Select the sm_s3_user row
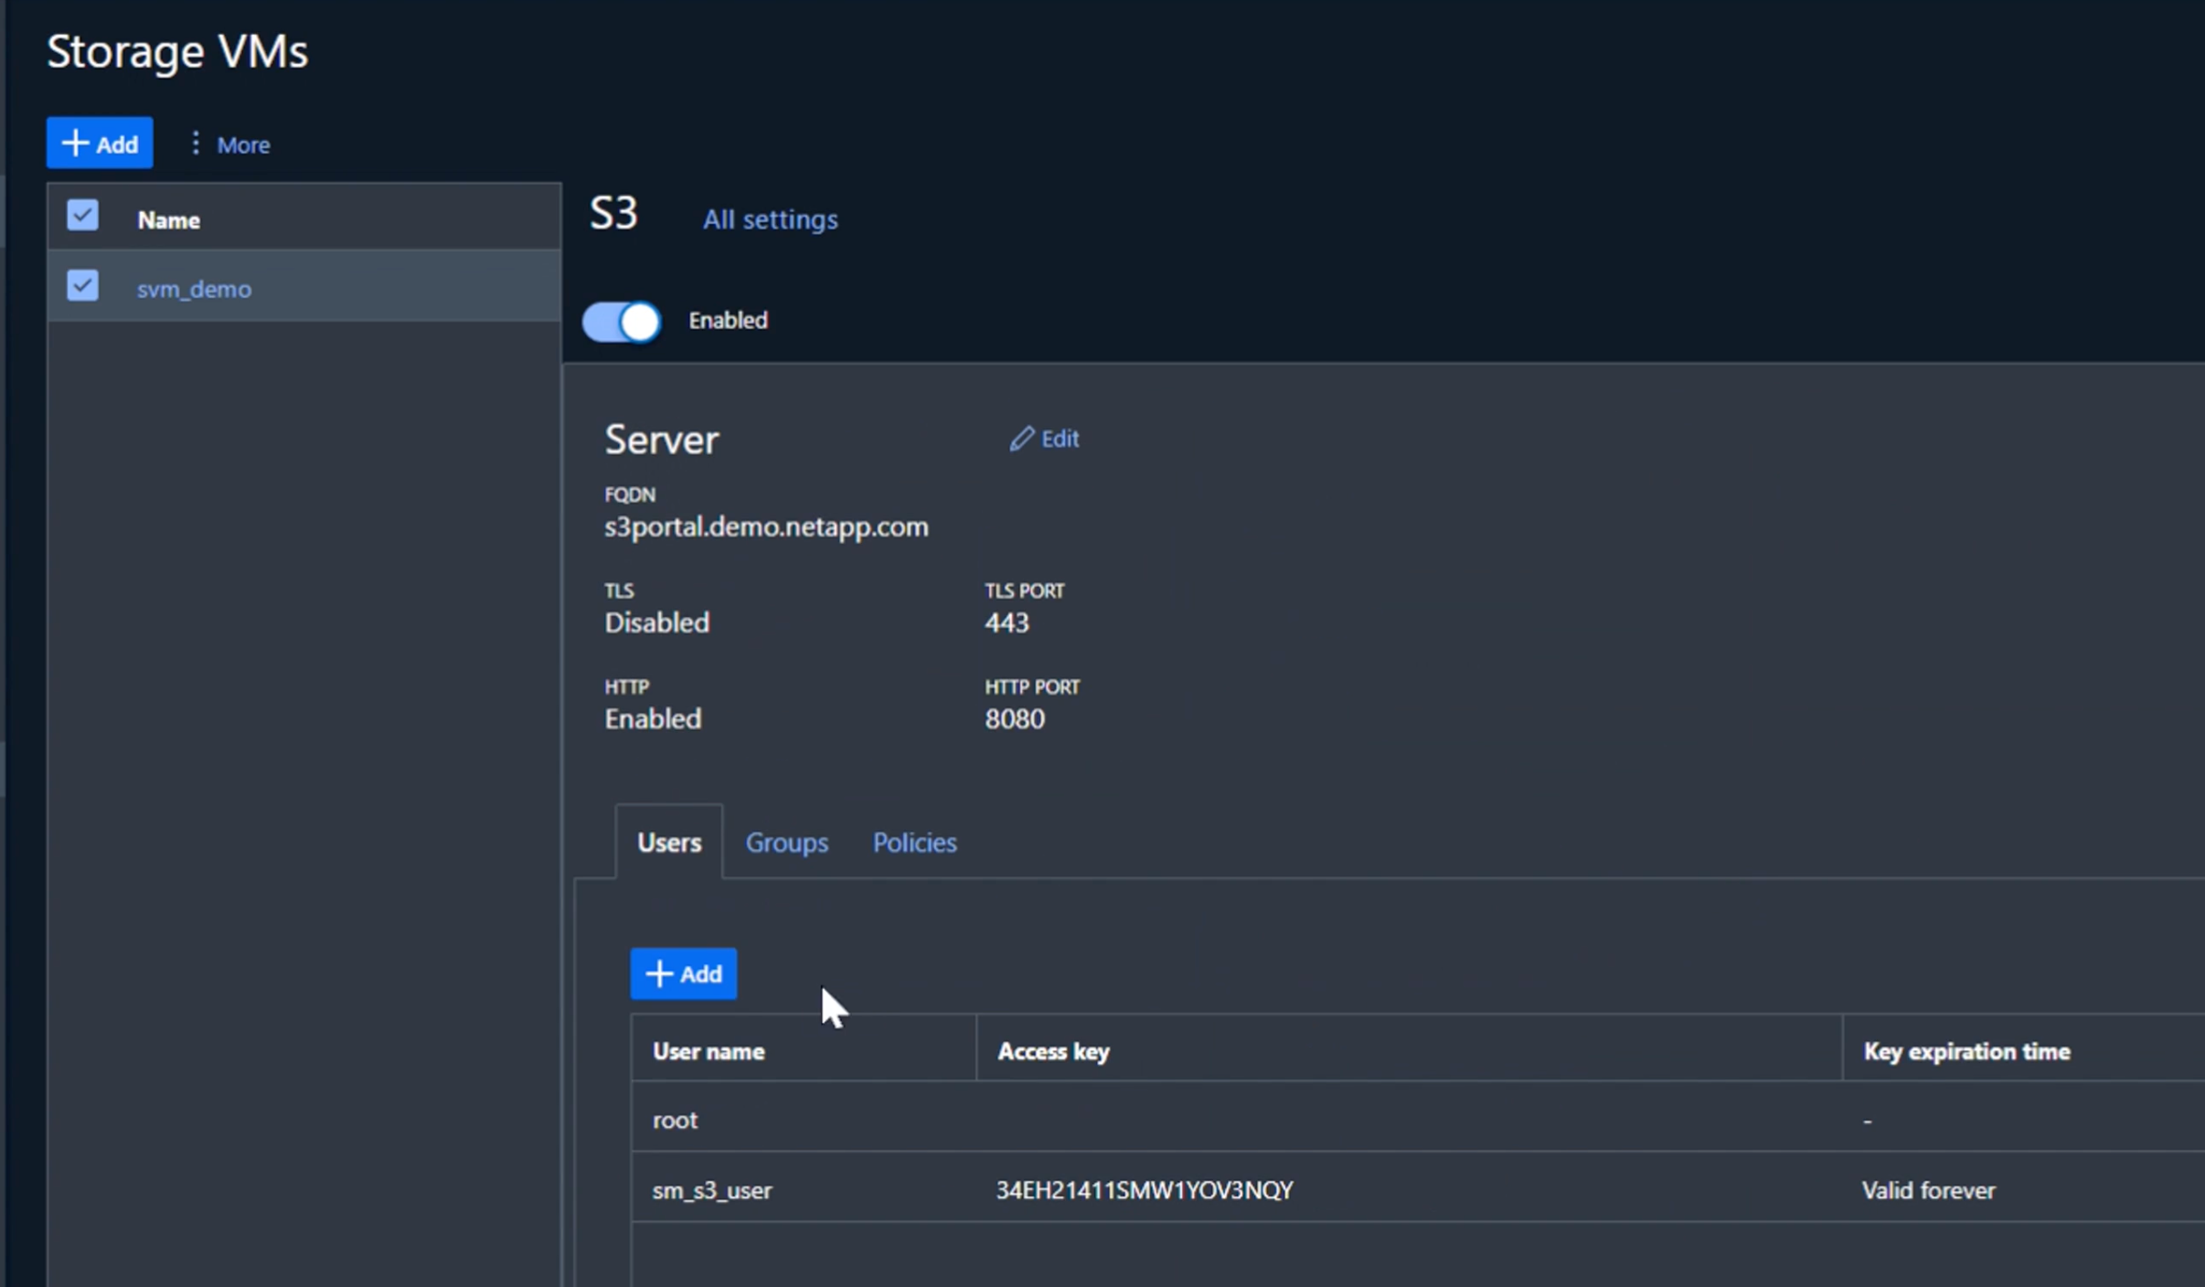Image resolution: width=2205 pixels, height=1287 pixels. [x=712, y=1190]
